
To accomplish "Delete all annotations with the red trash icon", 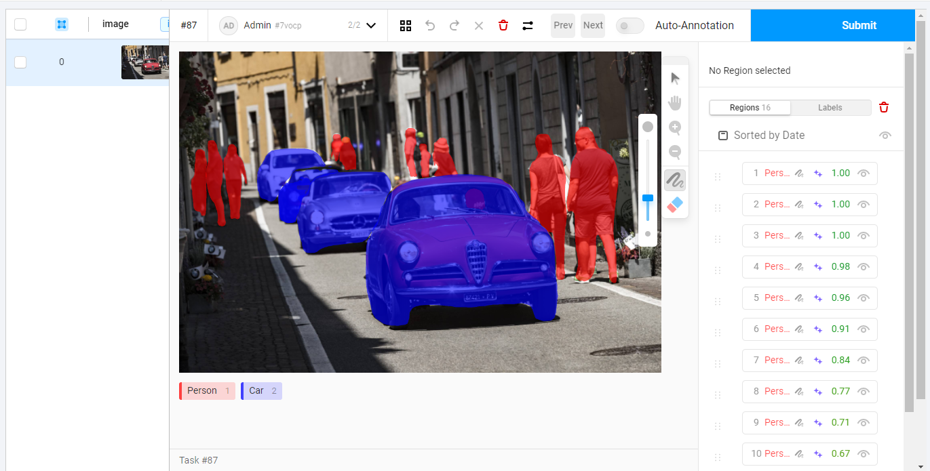I will point(503,25).
